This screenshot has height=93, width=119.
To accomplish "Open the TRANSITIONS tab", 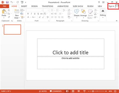I will [x=47, y=6].
